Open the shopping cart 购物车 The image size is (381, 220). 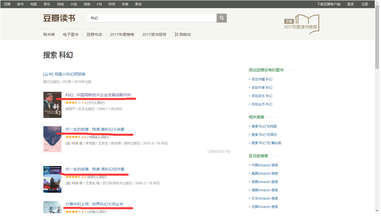[x=183, y=35]
